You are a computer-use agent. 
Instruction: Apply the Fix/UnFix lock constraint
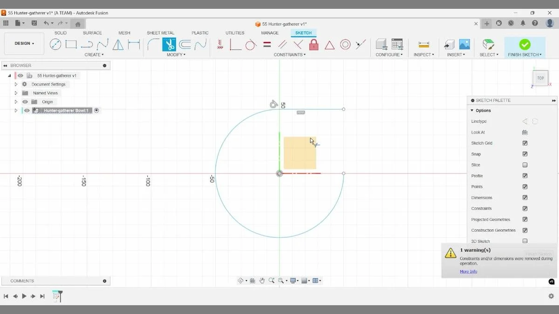[x=314, y=44]
